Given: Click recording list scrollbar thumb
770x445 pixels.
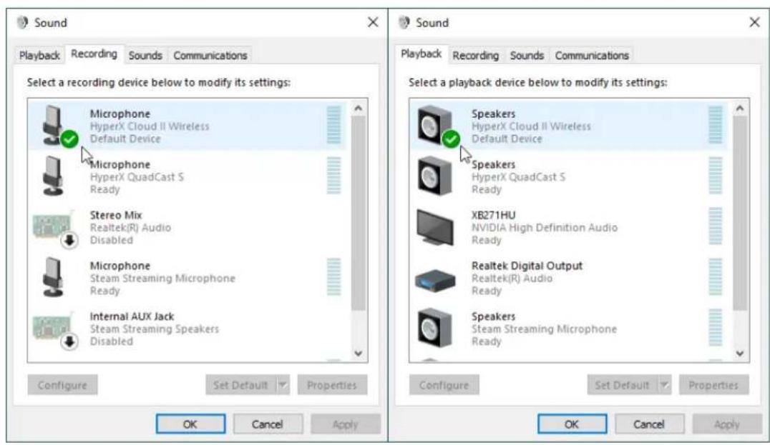Looking at the screenshot, I should pos(359,213).
